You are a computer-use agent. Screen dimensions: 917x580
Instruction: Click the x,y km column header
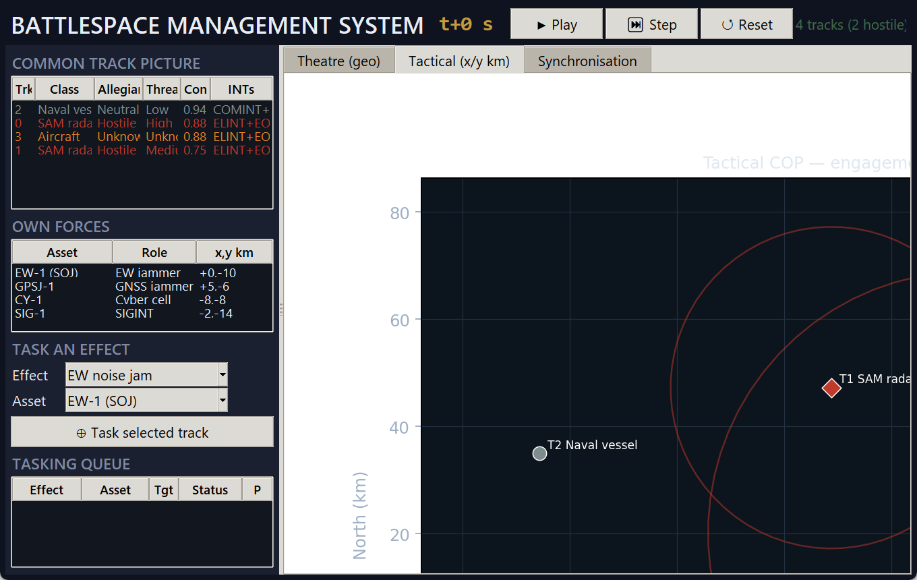tap(234, 252)
